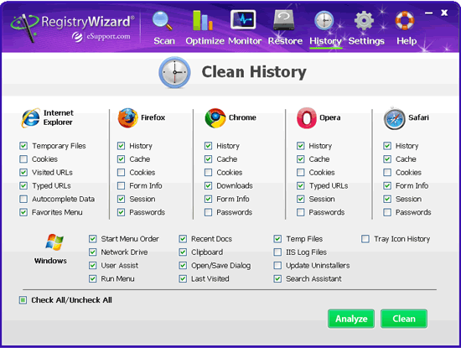Open the Monitor tab label
This screenshot has width=461, height=348.
coord(245,41)
